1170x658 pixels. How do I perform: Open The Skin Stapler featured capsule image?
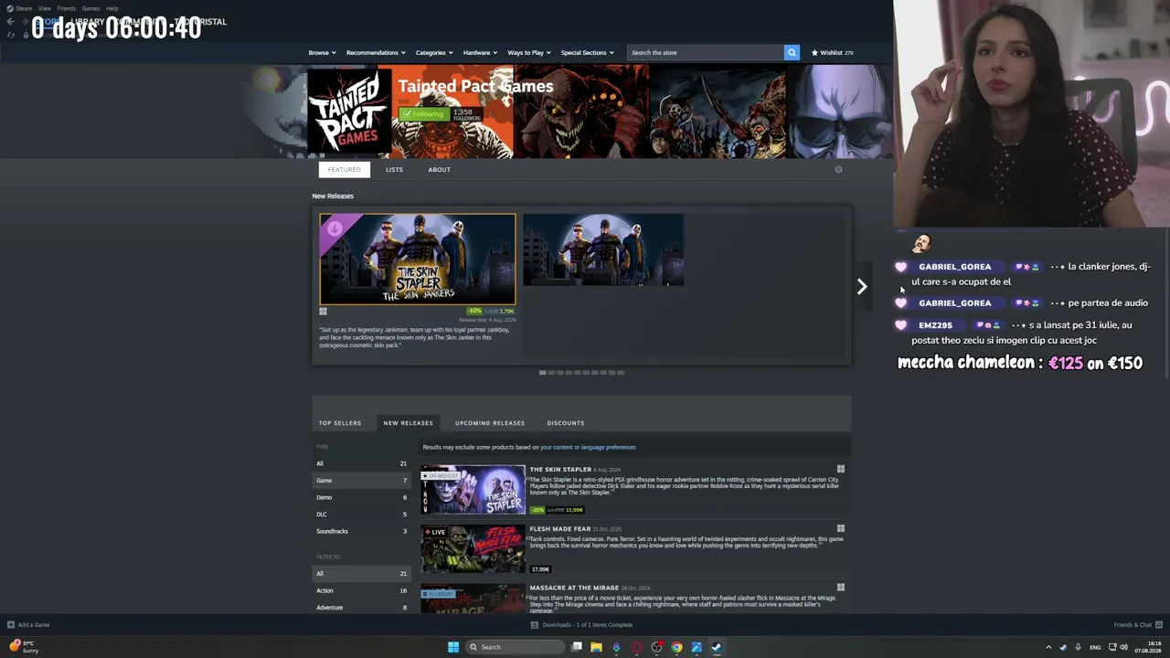coord(418,260)
